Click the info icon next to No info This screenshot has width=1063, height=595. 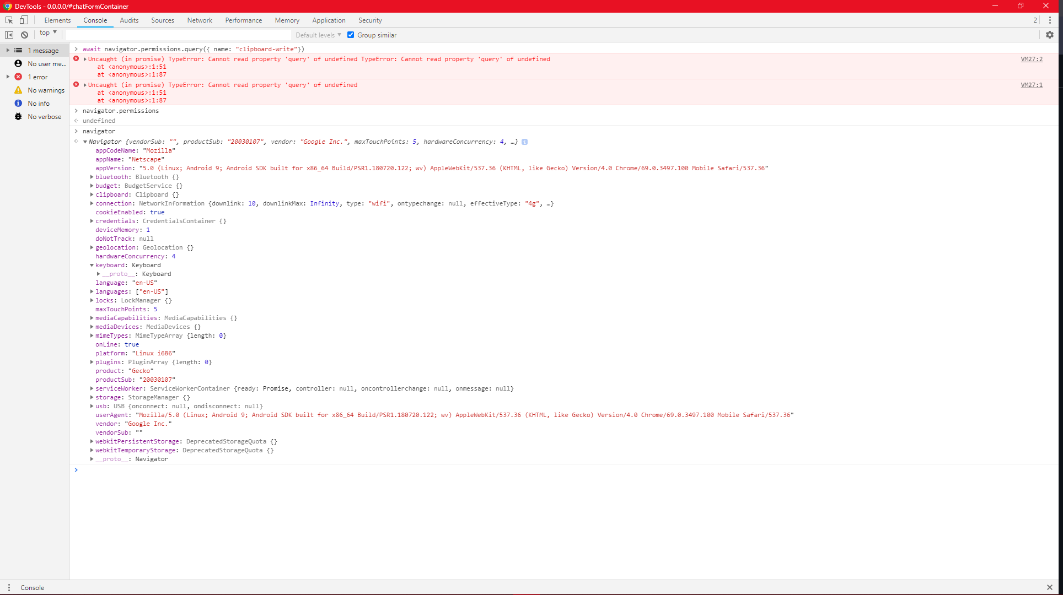[x=18, y=103]
